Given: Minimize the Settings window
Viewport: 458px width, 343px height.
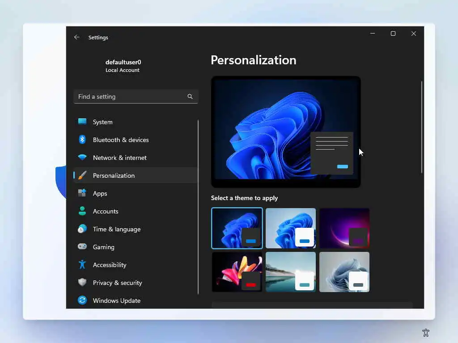Looking at the screenshot, I should coord(373,33).
